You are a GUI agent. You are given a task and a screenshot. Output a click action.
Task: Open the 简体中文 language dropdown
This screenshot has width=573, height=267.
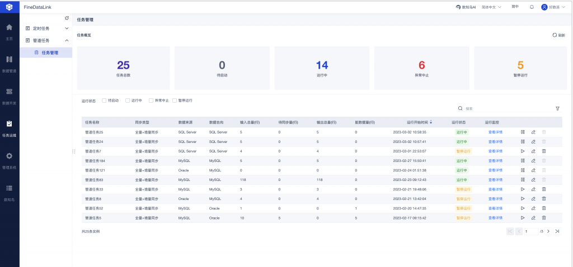491,7
